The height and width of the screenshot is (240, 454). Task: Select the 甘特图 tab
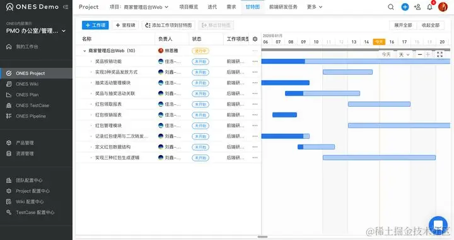pyautogui.click(x=252, y=7)
